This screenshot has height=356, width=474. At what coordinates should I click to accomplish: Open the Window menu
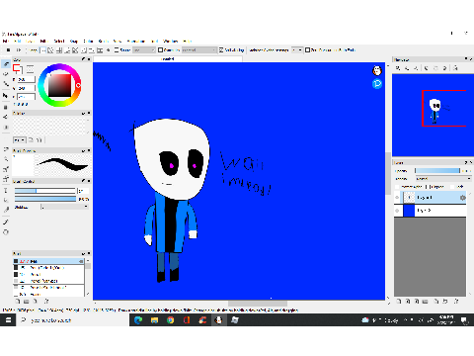click(x=171, y=42)
